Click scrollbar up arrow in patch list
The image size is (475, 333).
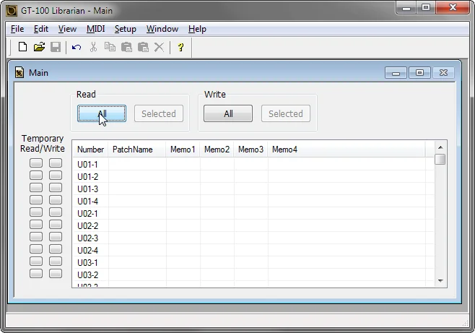[440, 147]
